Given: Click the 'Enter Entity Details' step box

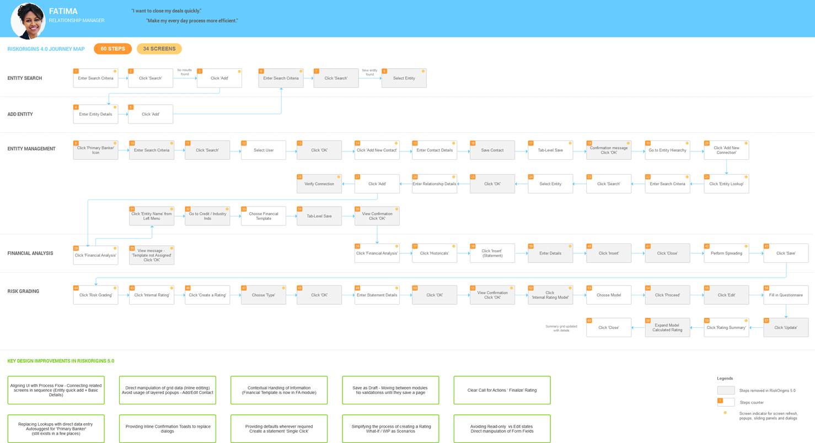Looking at the screenshot, I should point(95,114).
